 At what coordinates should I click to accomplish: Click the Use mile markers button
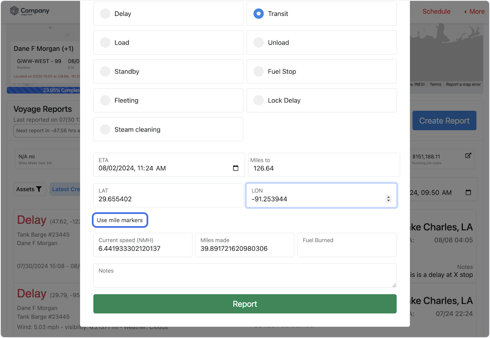pyautogui.click(x=120, y=220)
